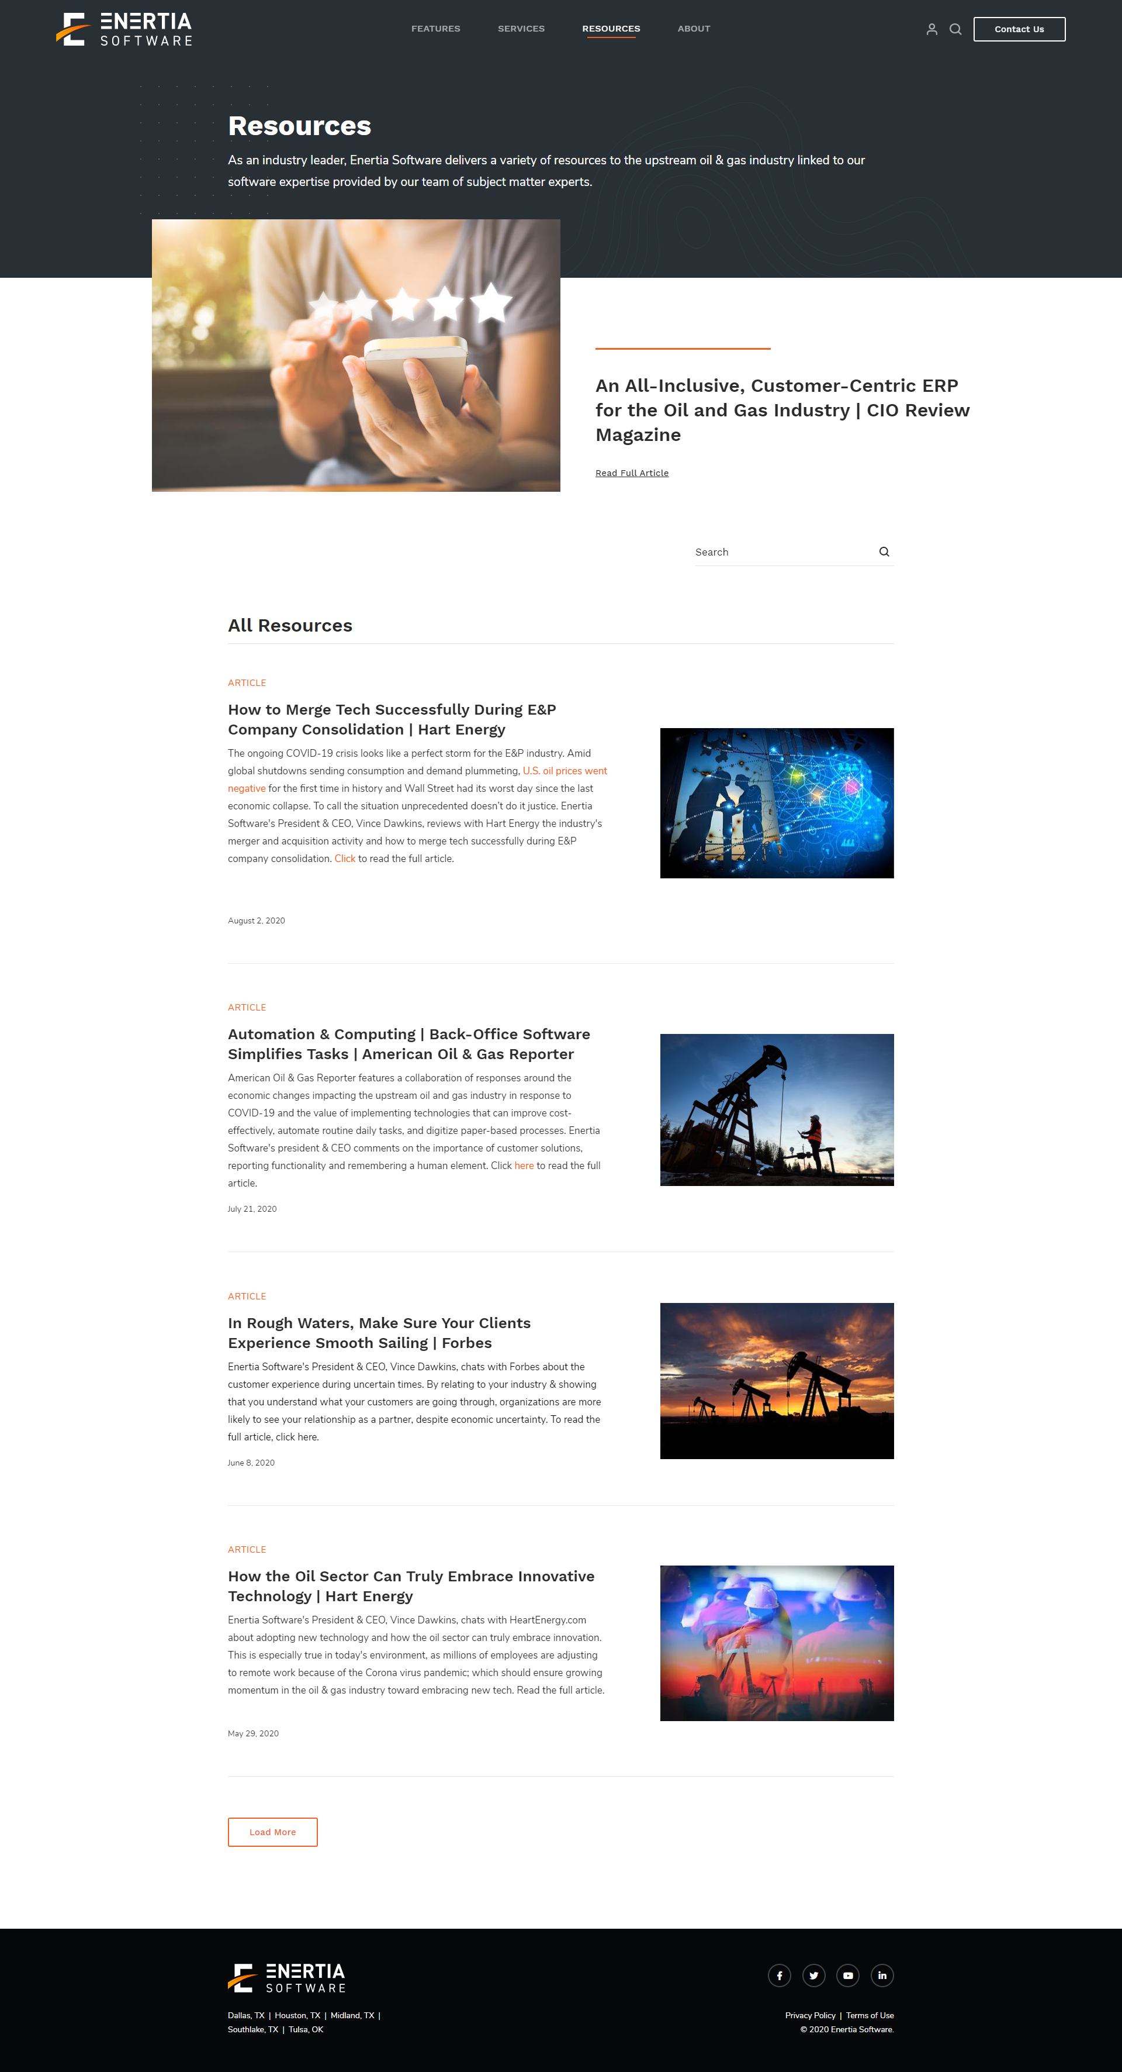Click the Resources navigation tab

(x=612, y=27)
